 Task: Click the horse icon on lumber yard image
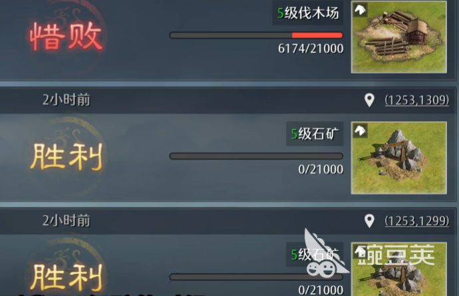[x=360, y=10]
